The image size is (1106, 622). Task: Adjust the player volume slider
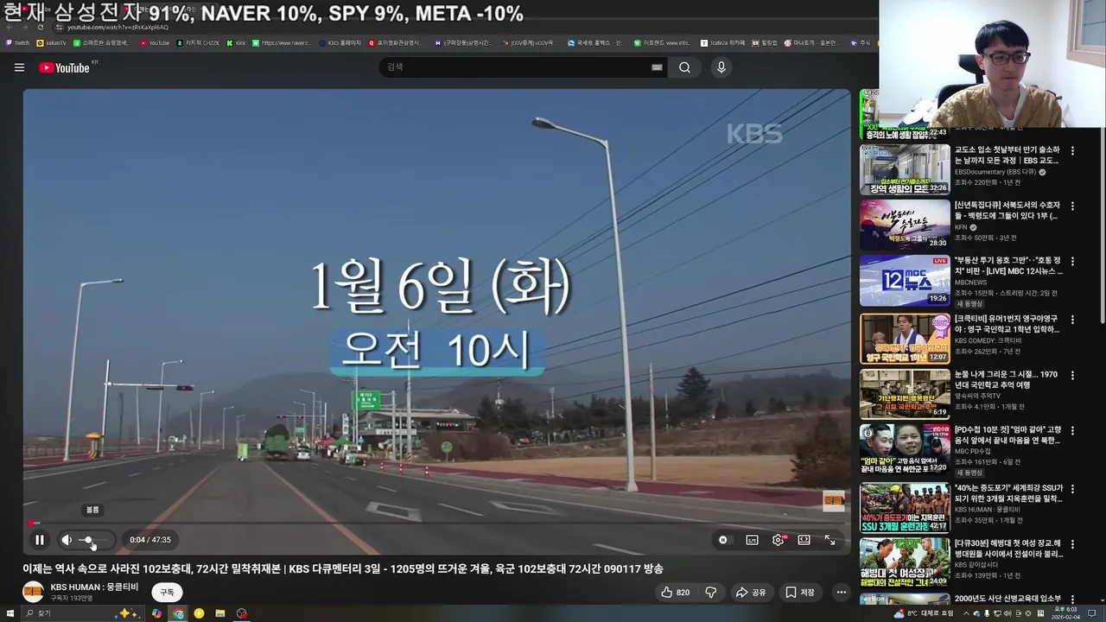tap(93, 540)
